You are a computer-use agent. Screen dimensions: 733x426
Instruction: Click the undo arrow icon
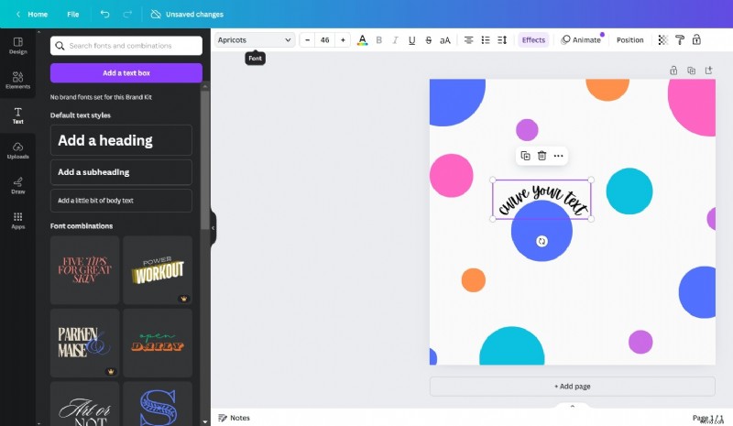[x=104, y=15]
